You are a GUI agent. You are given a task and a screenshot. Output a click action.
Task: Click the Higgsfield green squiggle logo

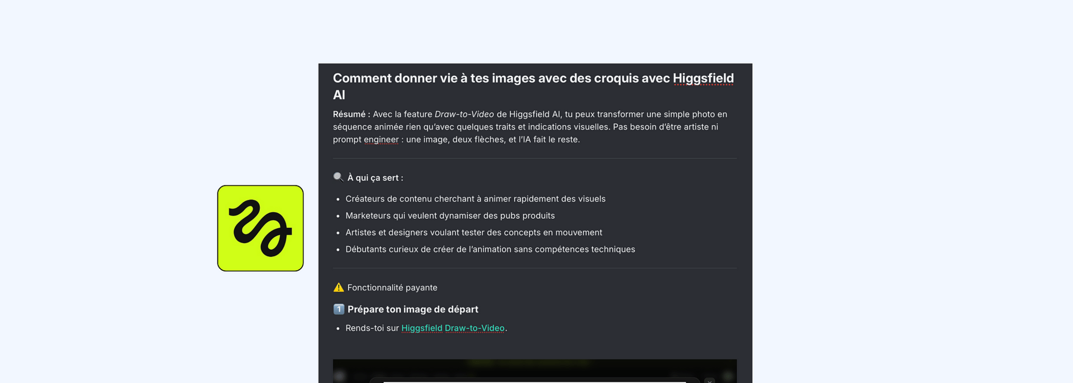tap(260, 228)
